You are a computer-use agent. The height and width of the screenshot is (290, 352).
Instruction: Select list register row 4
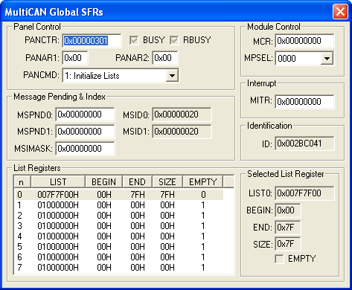119,236
